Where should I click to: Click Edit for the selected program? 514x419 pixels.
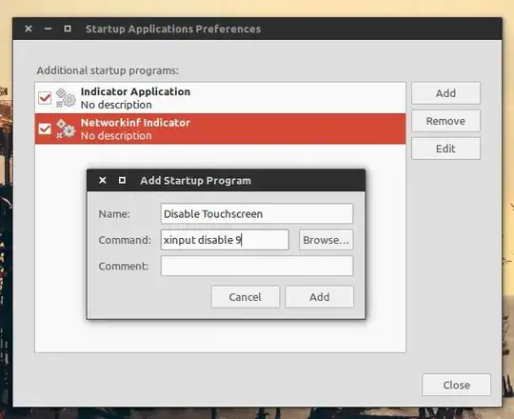pyautogui.click(x=445, y=149)
